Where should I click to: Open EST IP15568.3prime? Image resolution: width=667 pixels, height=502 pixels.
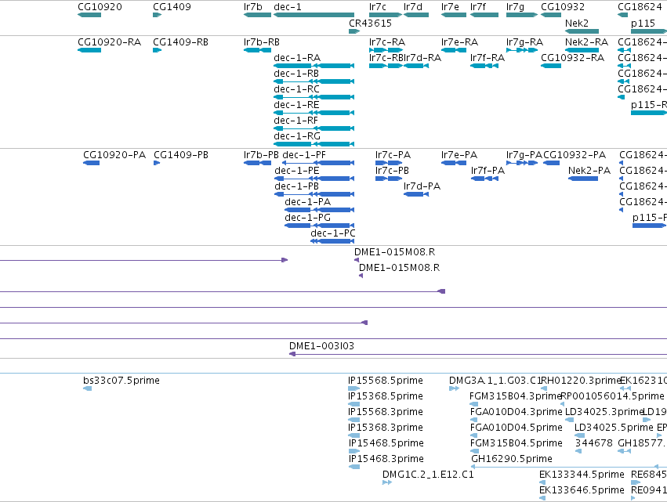coord(354,420)
